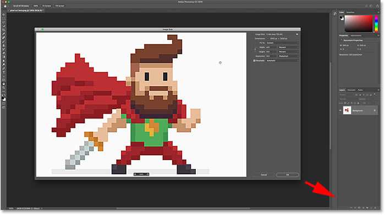
Task: Toggle layer filtering switch in Layers panel
Action: pyautogui.click(x=375, y=94)
